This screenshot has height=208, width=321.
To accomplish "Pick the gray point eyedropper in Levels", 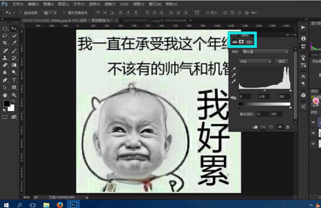I will point(233,75).
